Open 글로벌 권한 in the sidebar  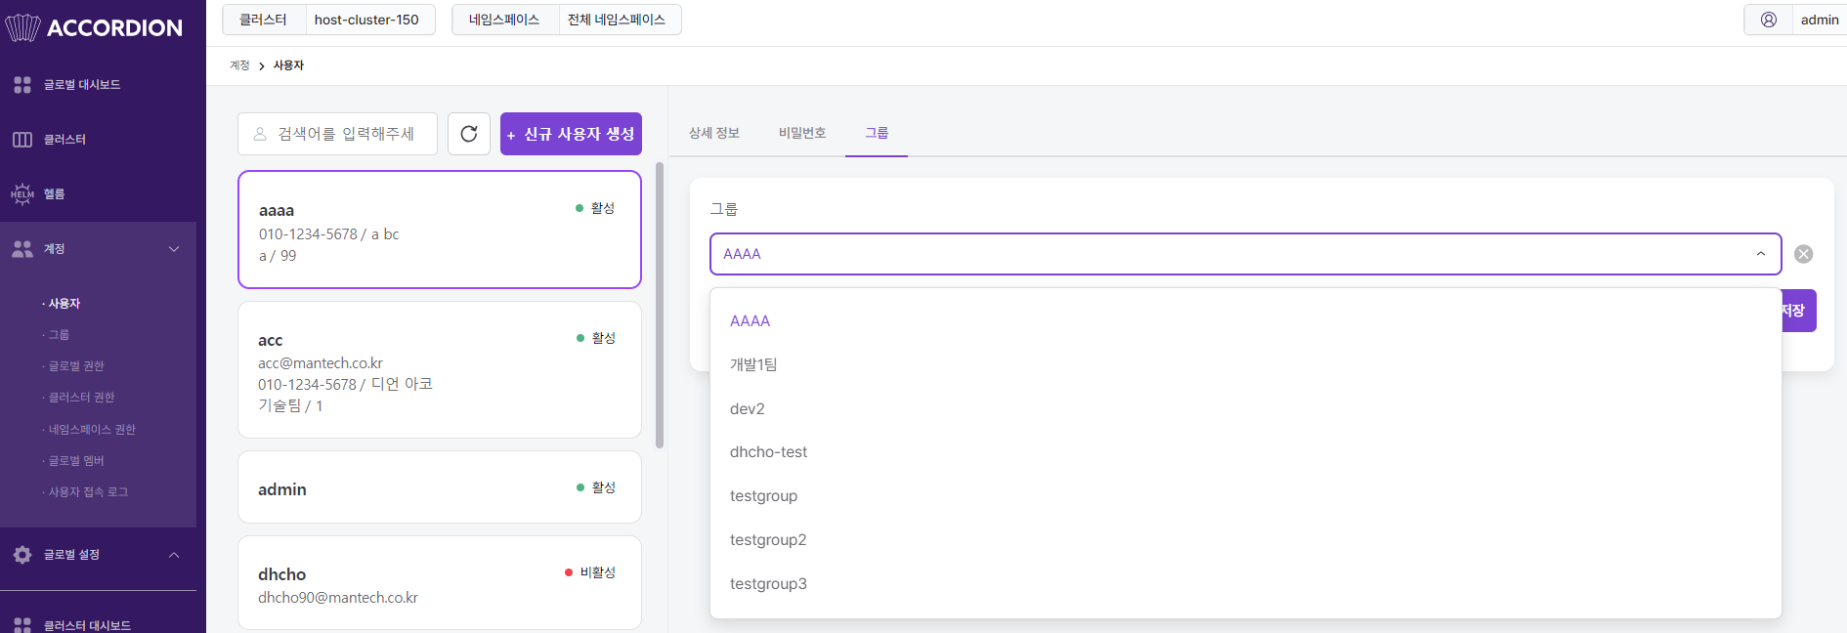click(x=76, y=366)
